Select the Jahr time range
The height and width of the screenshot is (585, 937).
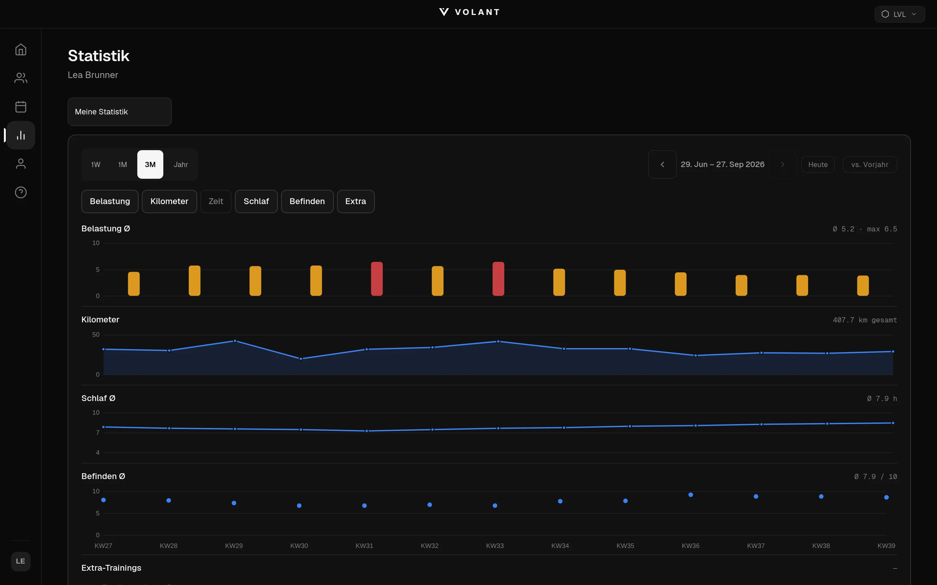click(x=181, y=164)
